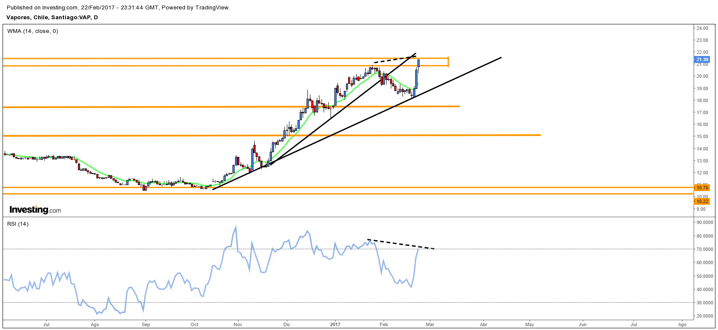The height and width of the screenshot is (330, 718).
Task: Click the 16.00 price axis label
Action: [x=702, y=125]
